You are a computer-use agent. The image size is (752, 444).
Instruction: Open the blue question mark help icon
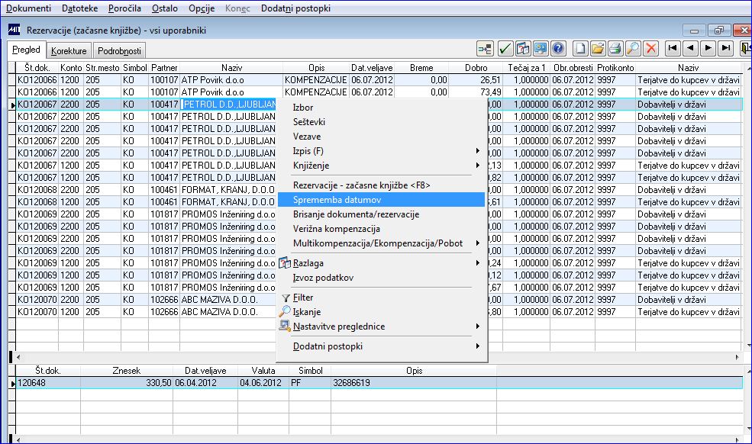pos(558,48)
